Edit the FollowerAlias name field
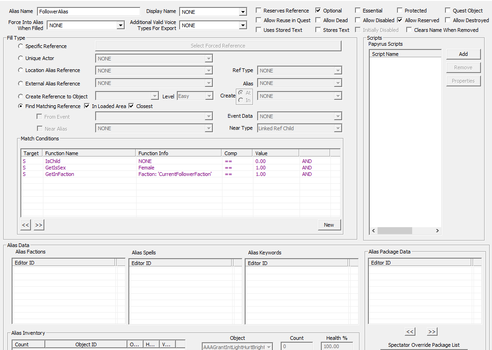Viewport: 492px width, 350px height. [x=88, y=11]
